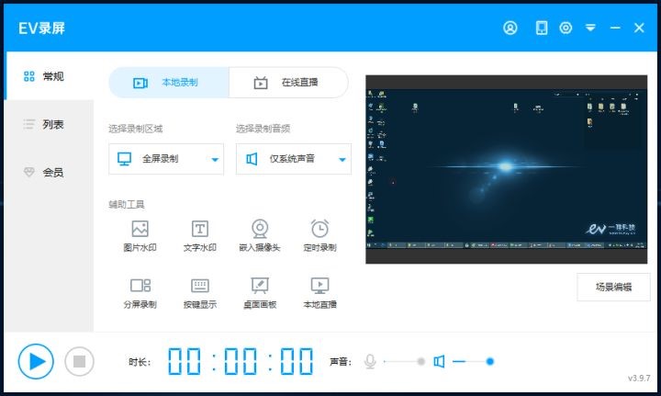Screen dimensions: 661x396
Task: Click the desktop preview thumbnail
Action: pos(506,170)
